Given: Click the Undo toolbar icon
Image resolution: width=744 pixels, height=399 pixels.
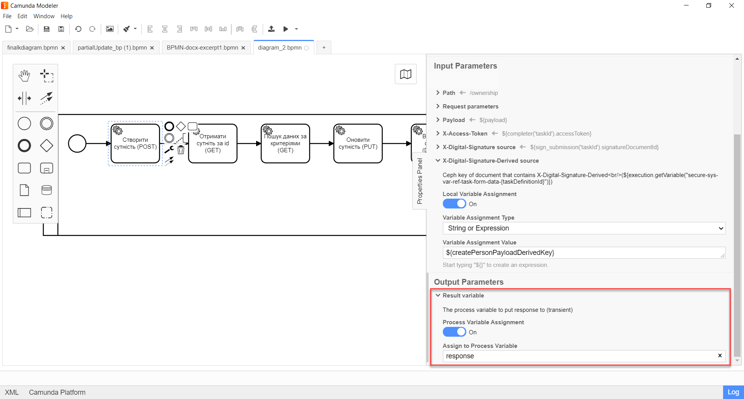Looking at the screenshot, I should coord(78,29).
